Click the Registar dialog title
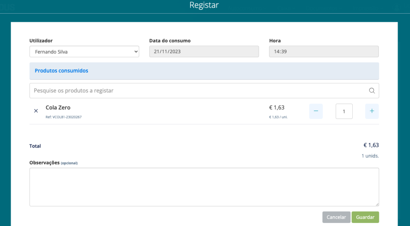This screenshot has height=226, width=410. (x=204, y=6)
